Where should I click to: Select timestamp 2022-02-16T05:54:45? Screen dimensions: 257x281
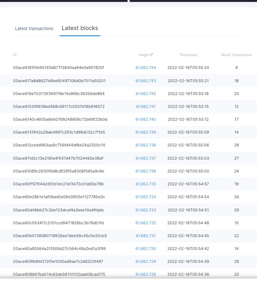pos(188,236)
